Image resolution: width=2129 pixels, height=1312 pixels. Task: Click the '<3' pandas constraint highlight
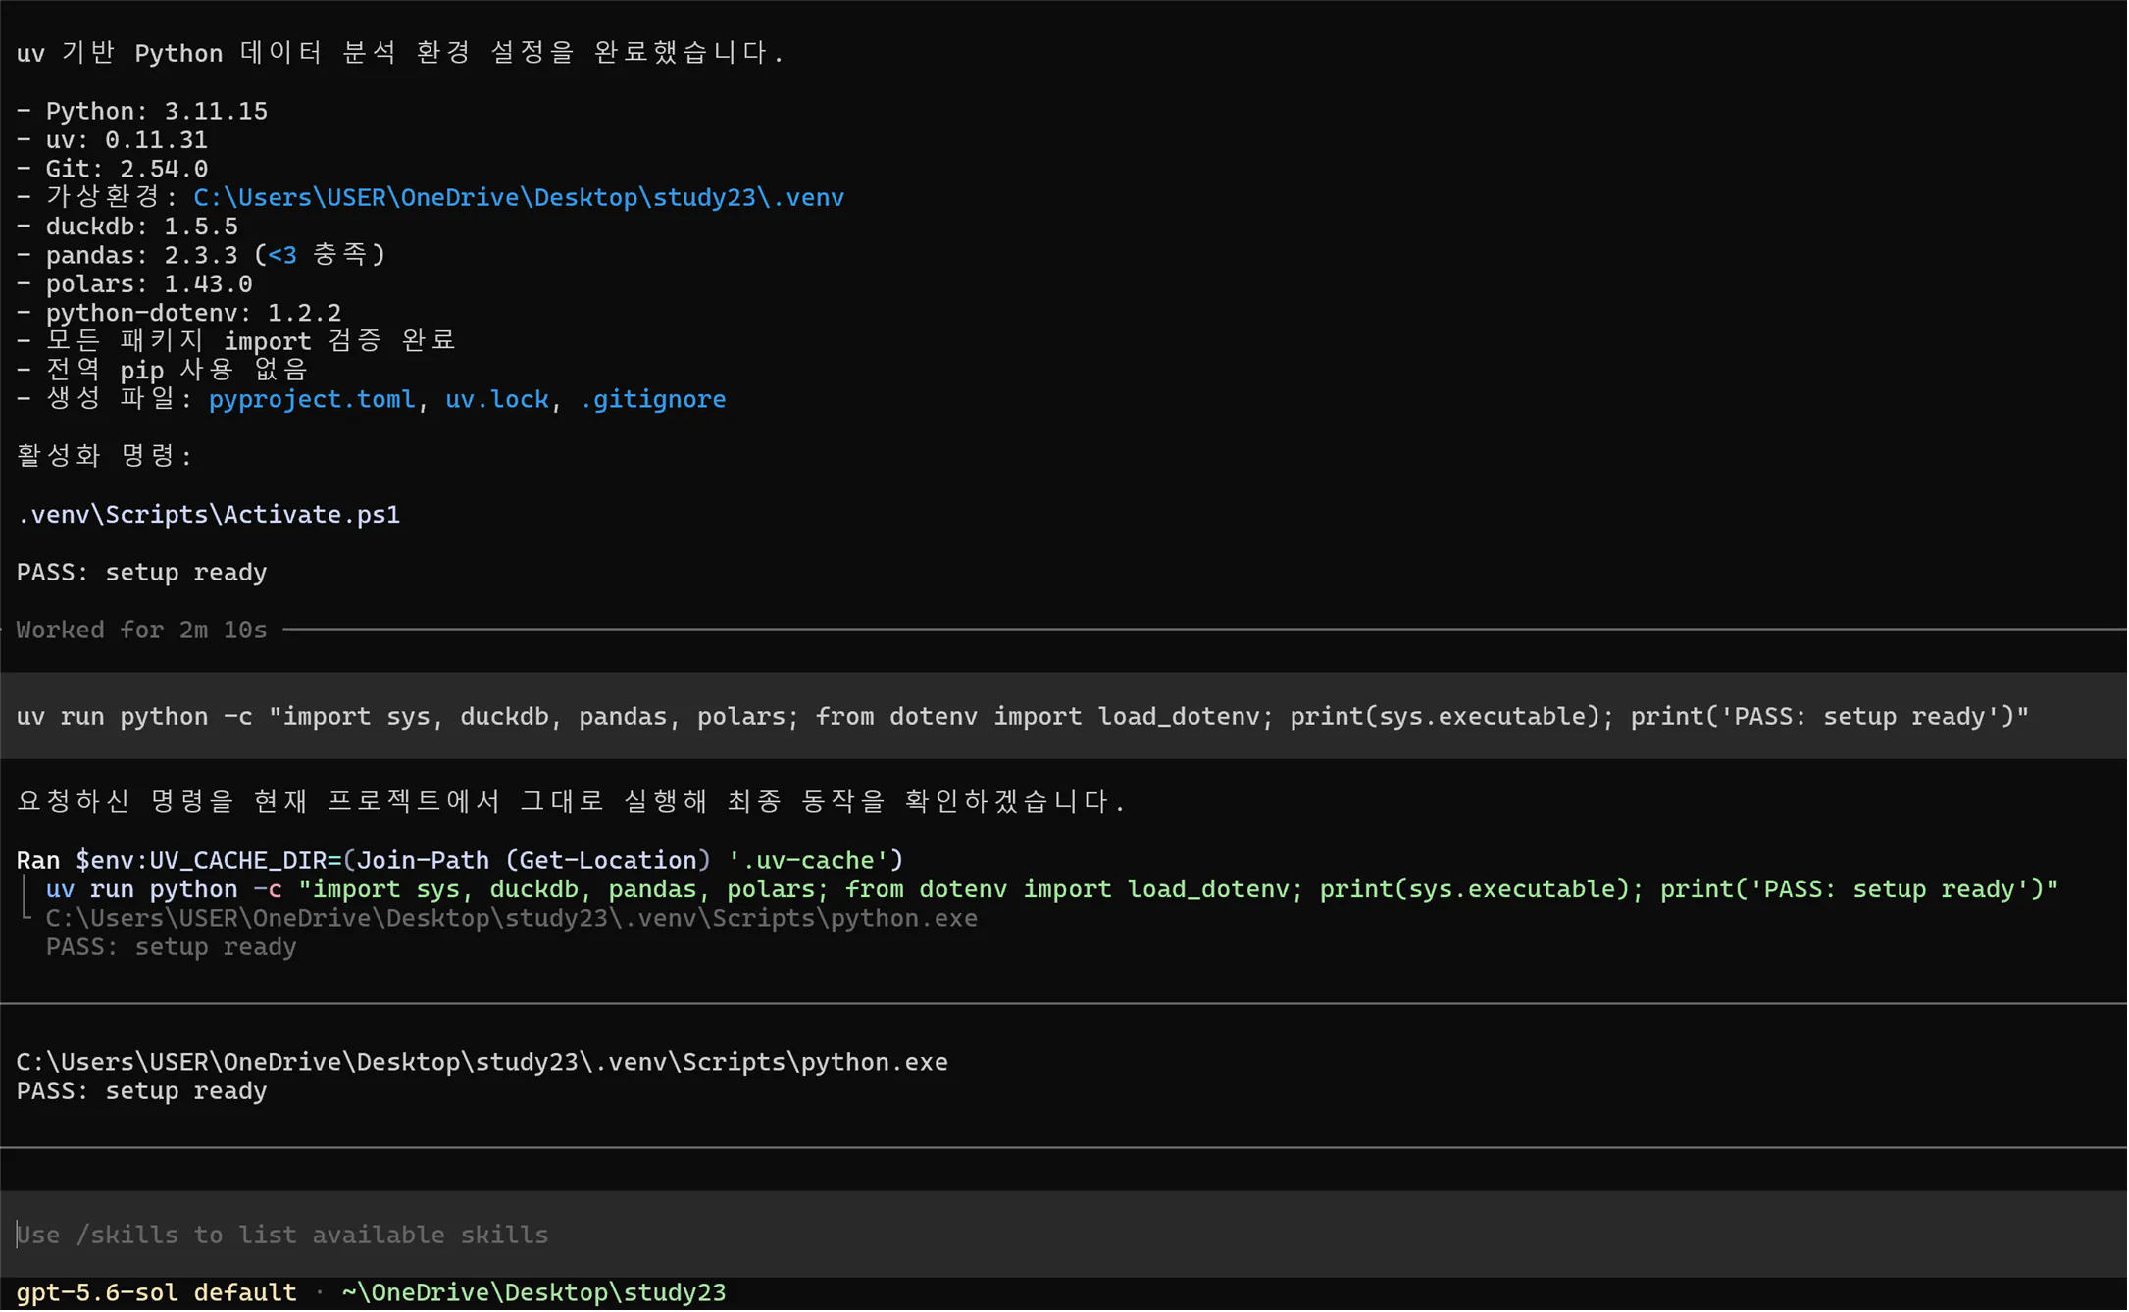282,256
